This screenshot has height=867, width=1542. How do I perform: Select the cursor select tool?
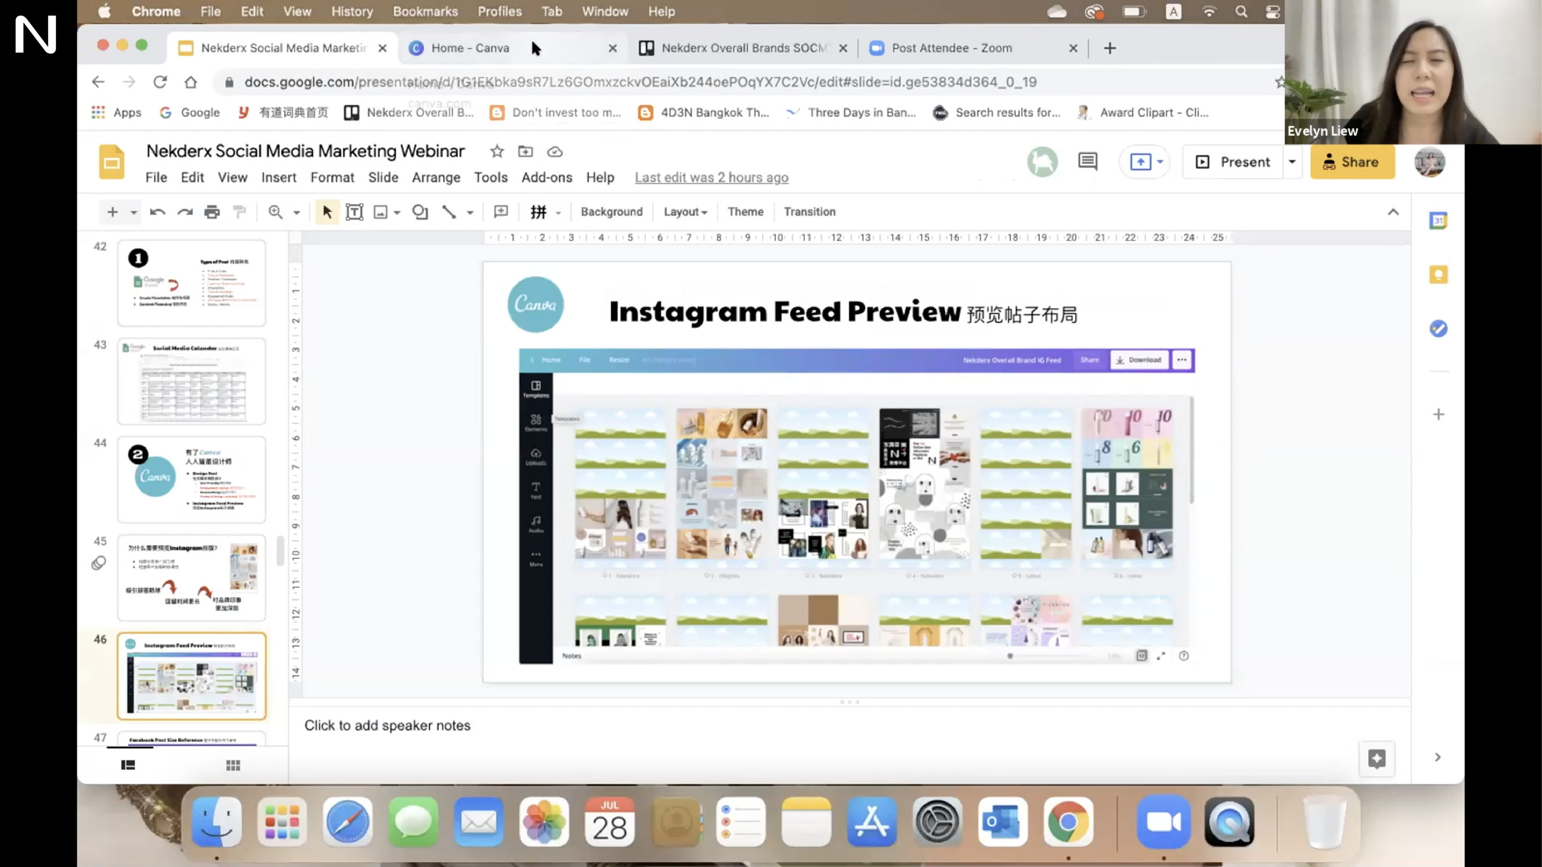327,212
